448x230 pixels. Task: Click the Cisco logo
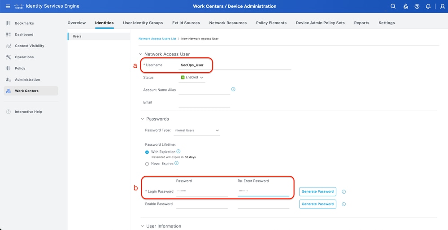point(18,6)
